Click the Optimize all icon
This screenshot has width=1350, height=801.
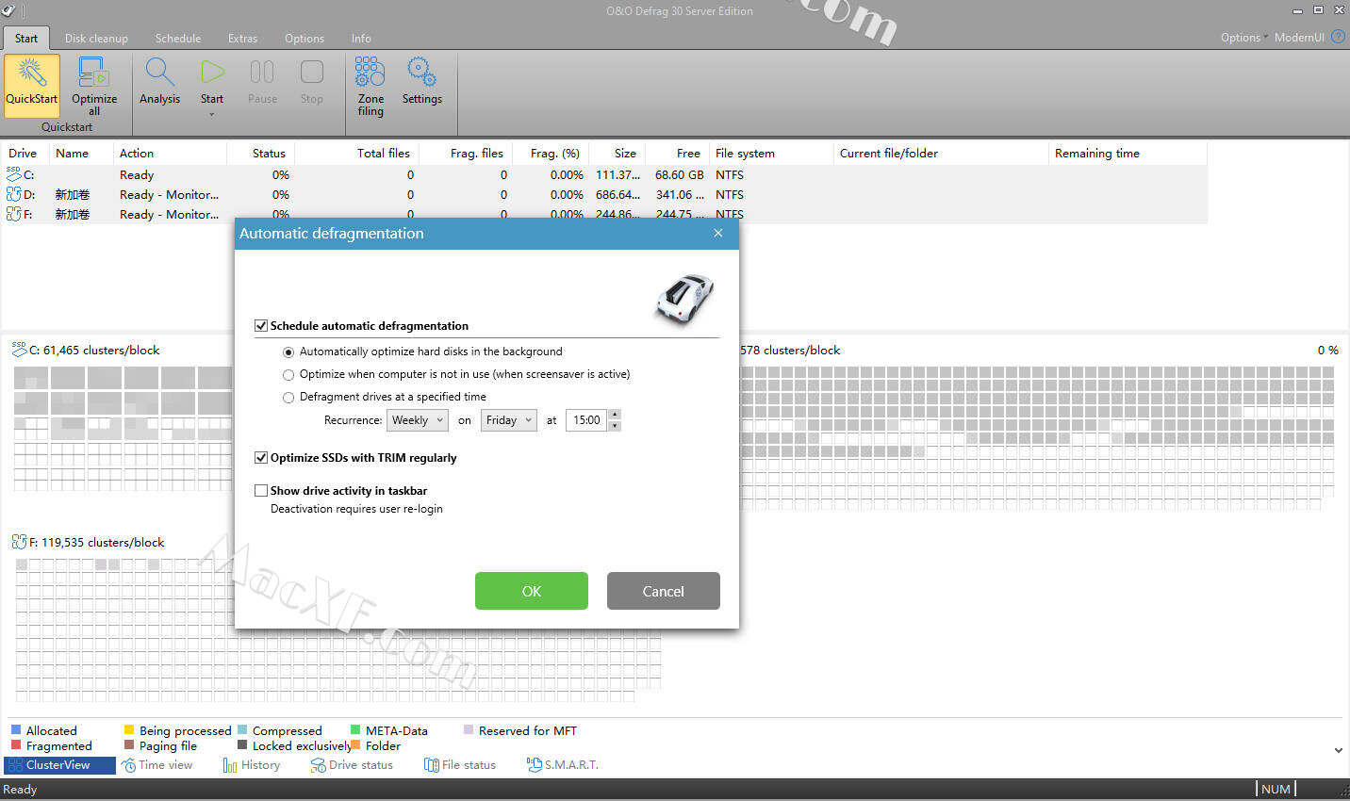[94, 74]
